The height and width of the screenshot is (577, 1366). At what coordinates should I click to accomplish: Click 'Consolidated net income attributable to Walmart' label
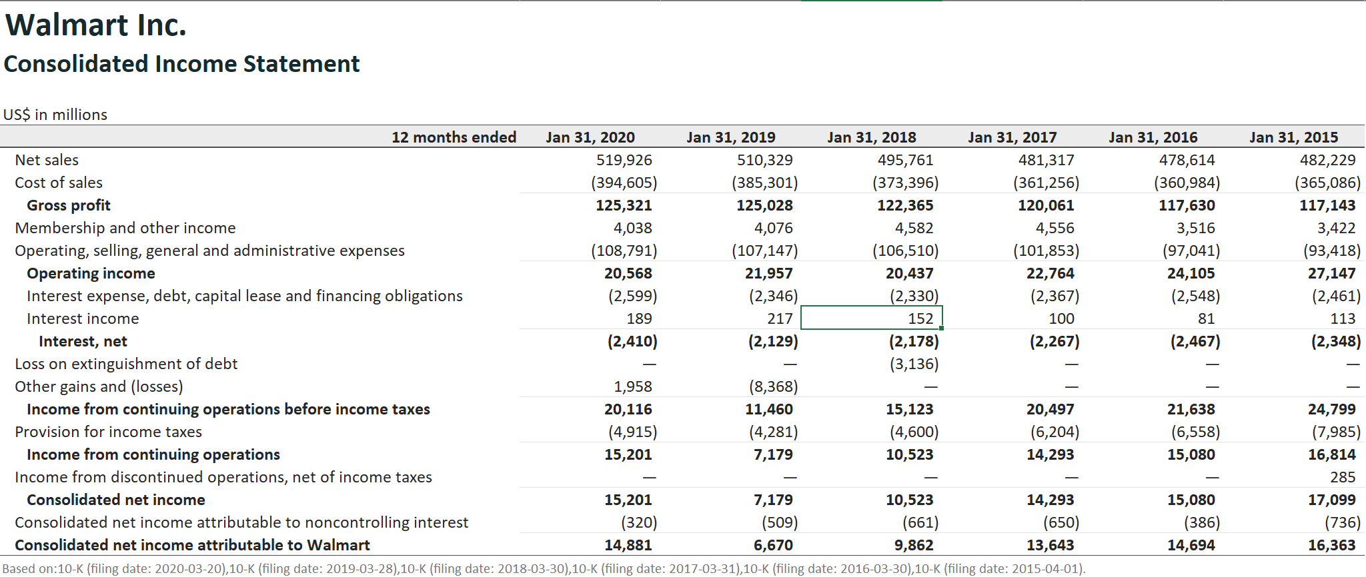tap(192, 545)
